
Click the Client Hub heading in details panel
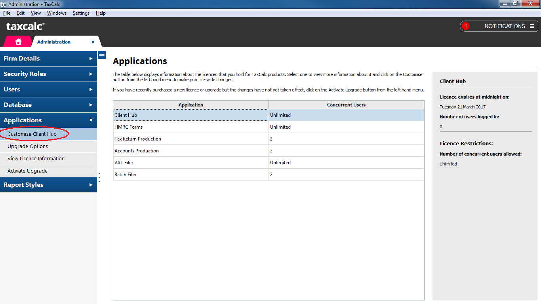tap(453, 81)
